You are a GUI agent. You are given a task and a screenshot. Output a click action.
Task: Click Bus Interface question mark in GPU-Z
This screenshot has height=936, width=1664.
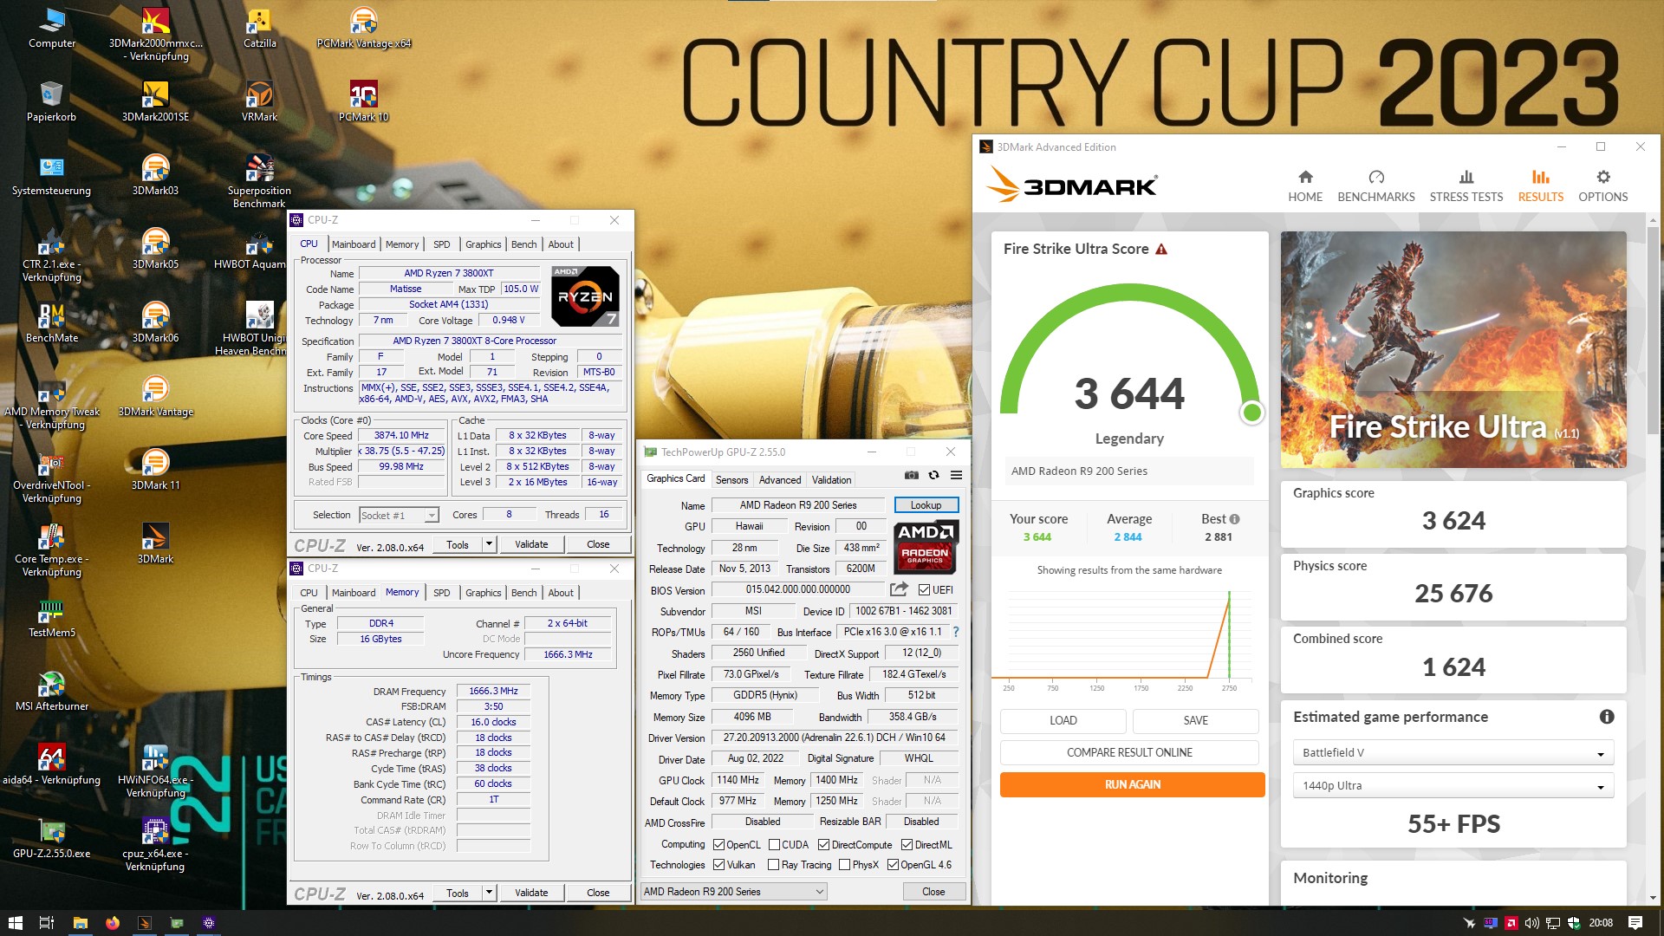[x=956, y=632]
